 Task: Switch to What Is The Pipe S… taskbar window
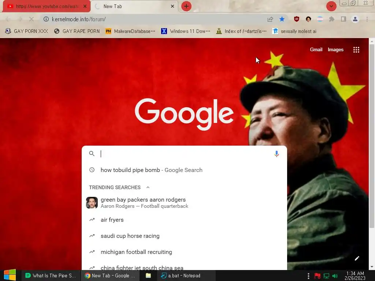point(51,276)
